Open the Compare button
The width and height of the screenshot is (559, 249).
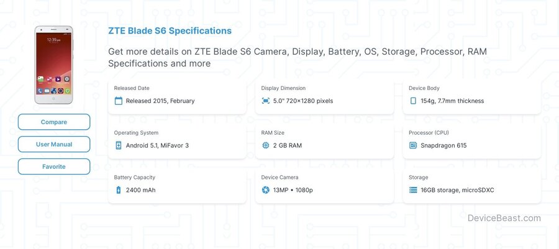54,122
